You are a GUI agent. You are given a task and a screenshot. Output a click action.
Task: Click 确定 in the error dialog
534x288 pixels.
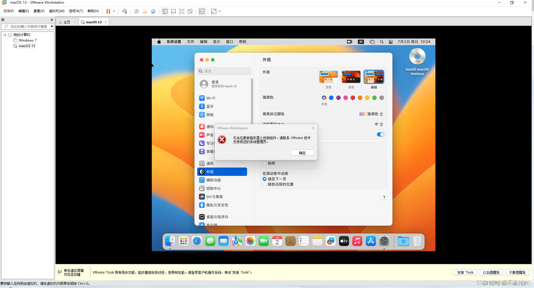[x=302, y=153]
